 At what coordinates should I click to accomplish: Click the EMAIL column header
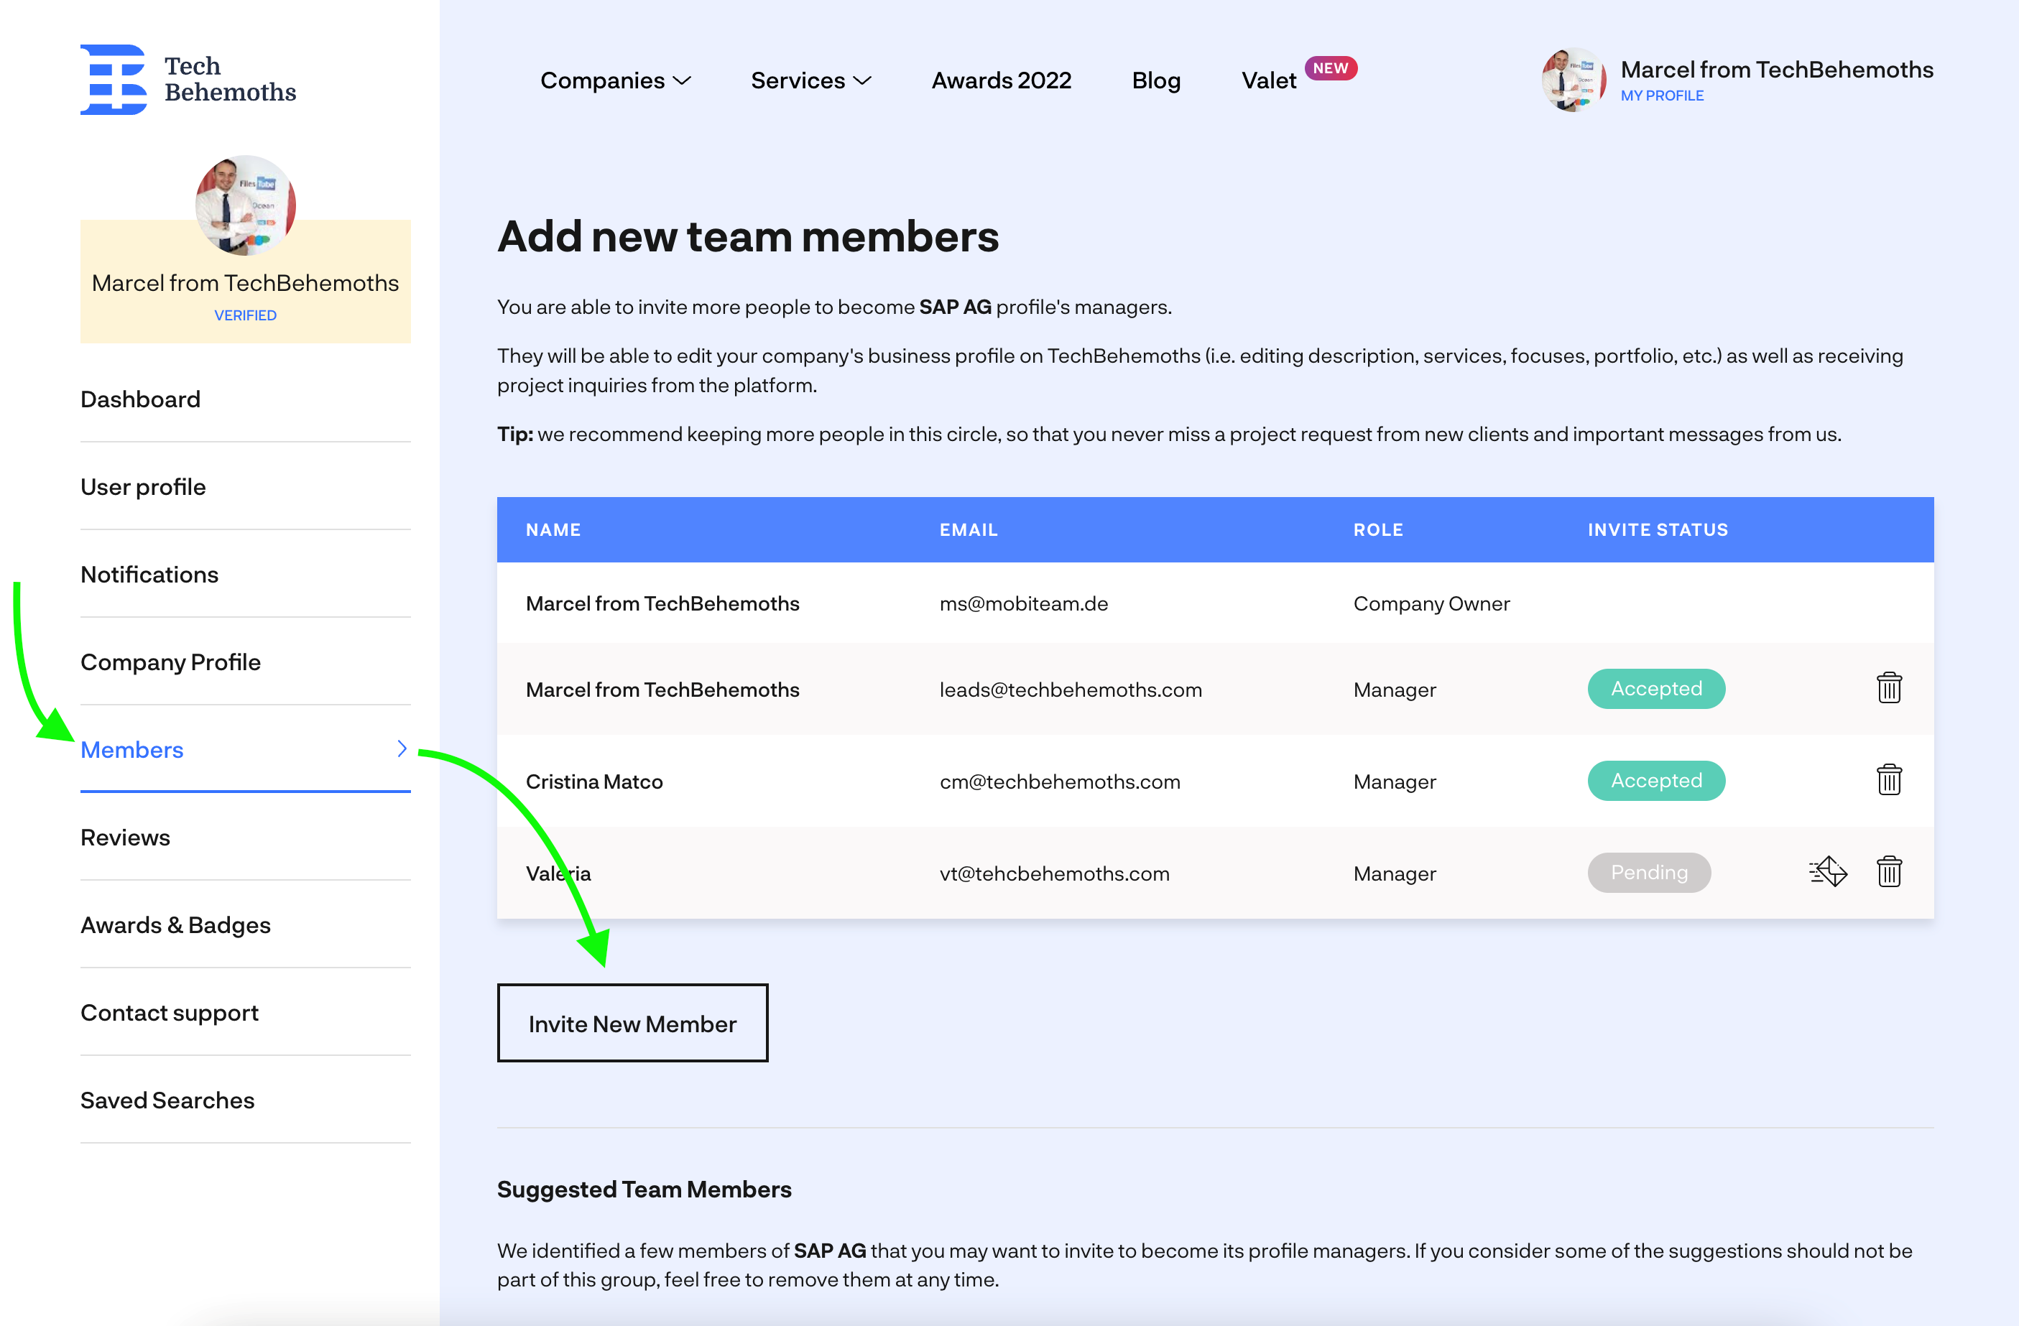coord(968,530)
